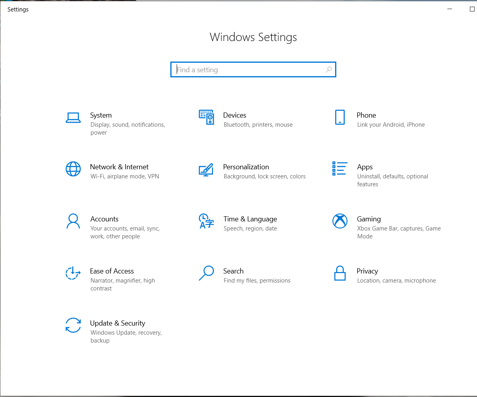The height and width of the screenshot is (397, 477).
Task: Open the Personalization heading
Action: [246, 167]
